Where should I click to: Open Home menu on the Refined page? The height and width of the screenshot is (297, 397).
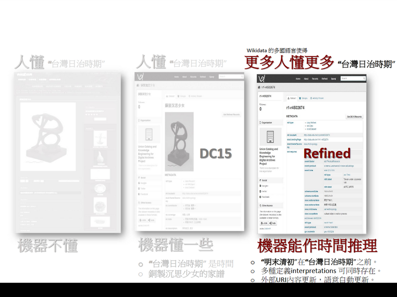pyautogui.click(x=298, y=79)
